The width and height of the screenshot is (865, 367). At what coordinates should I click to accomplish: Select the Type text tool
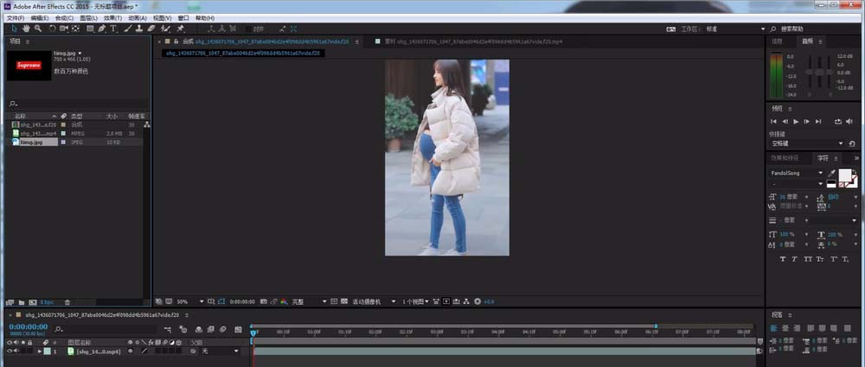(113, 28)
